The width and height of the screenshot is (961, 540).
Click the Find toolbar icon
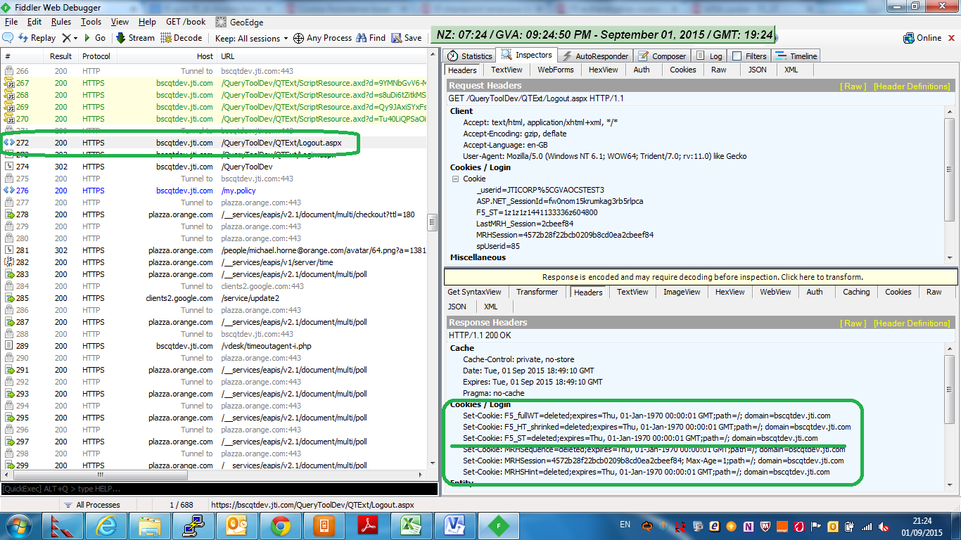point(370,37)
